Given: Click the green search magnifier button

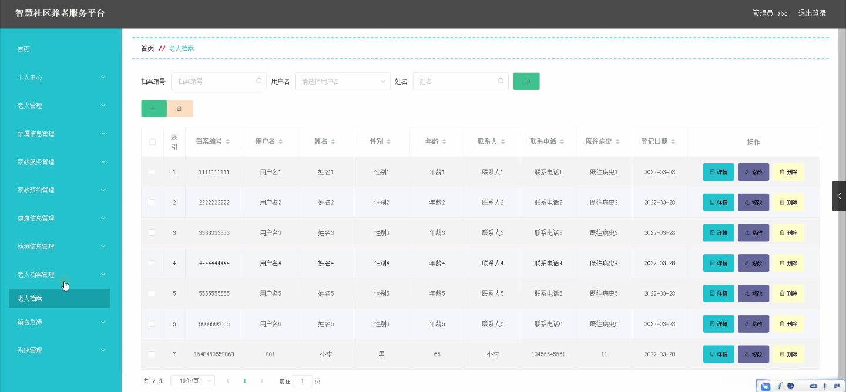Looking at the screenshot, I should (x=526, y=81).
